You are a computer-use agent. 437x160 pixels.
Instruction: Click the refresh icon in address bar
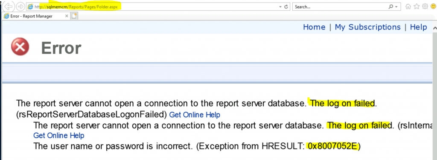click(x=286, y=7)
